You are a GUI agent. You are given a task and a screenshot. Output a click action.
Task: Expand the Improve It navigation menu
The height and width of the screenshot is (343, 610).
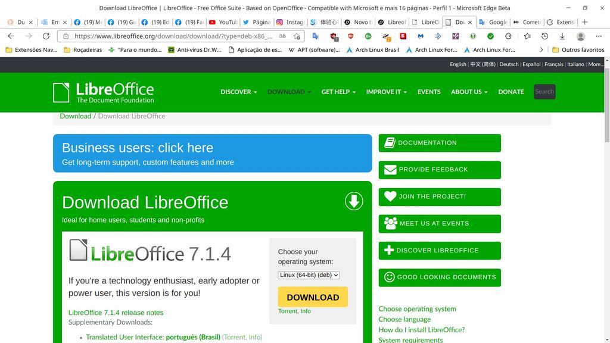coord(386,92)
